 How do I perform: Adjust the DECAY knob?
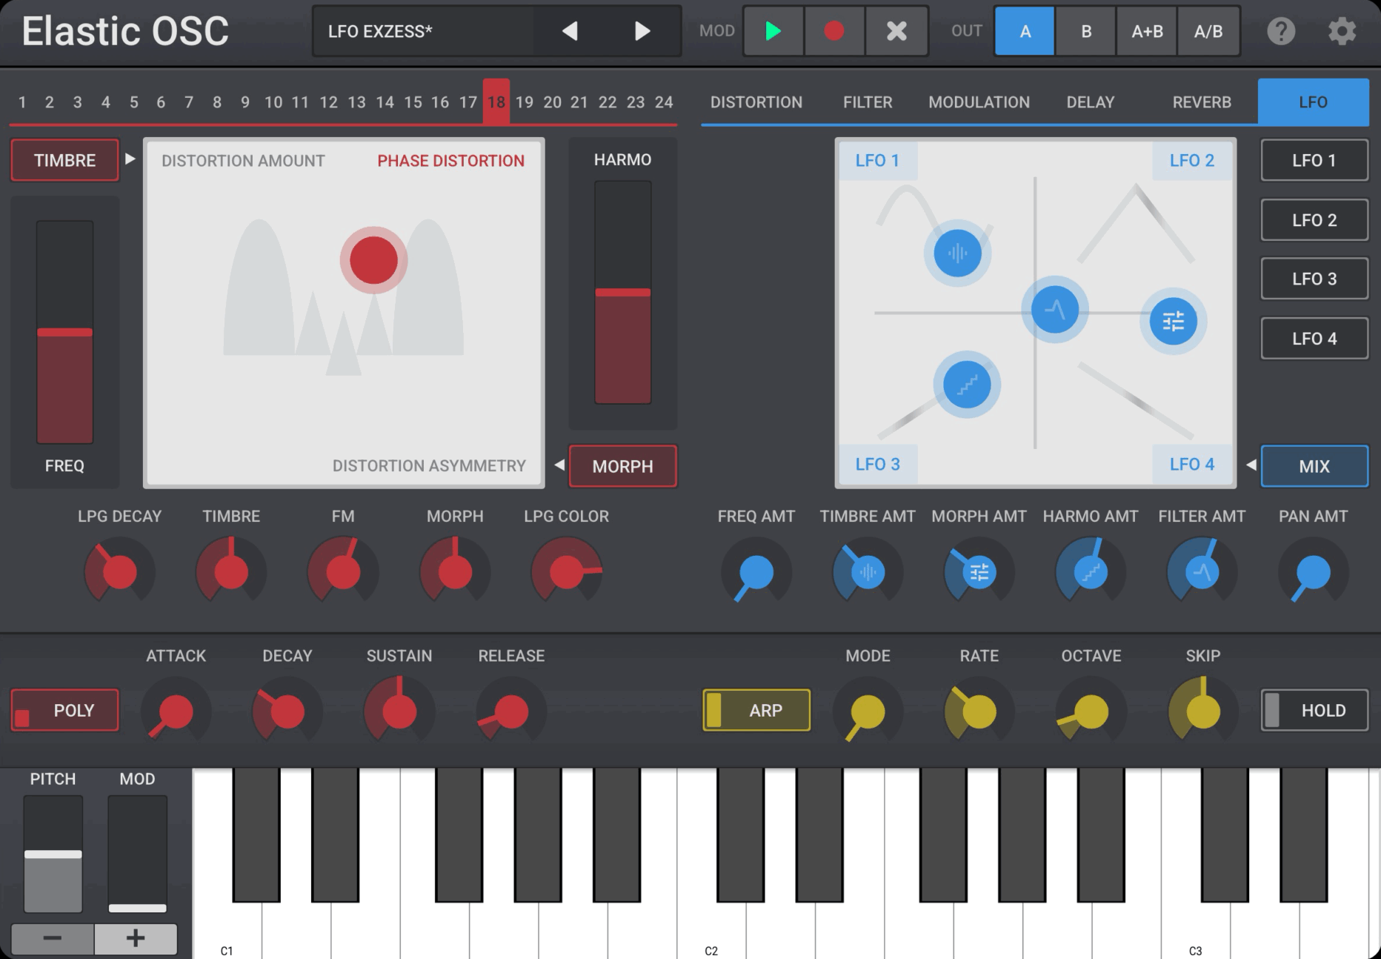[287, 711]
